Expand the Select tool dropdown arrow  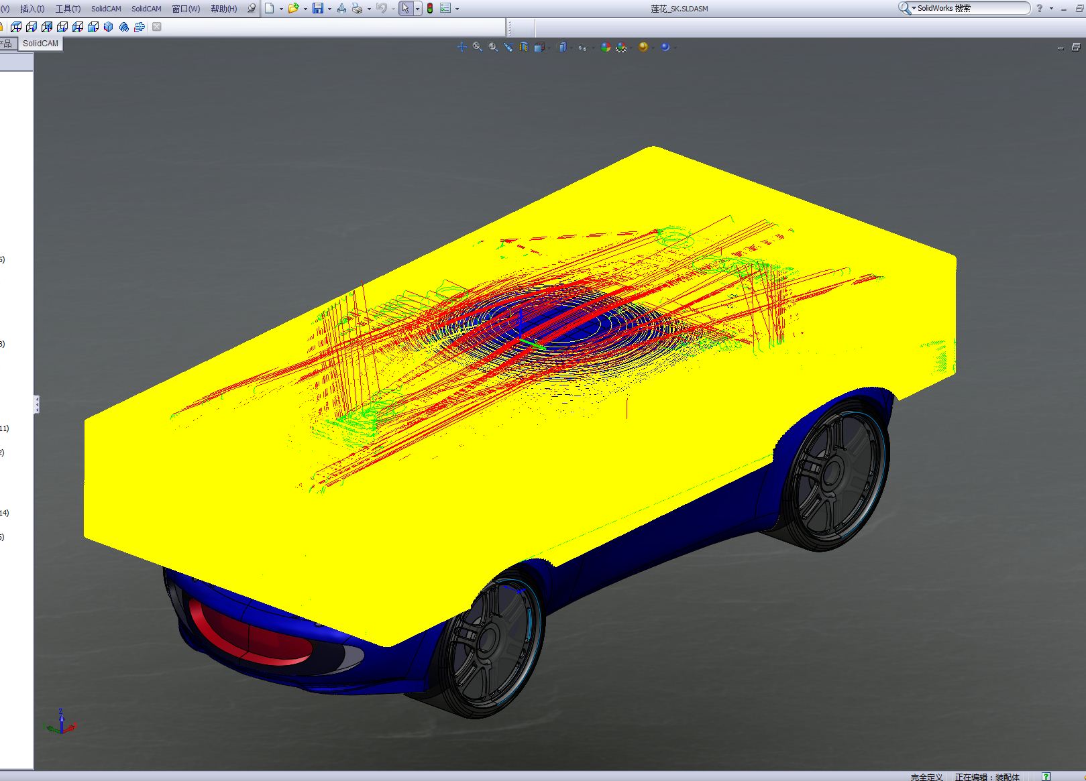(x=417, y=9)
